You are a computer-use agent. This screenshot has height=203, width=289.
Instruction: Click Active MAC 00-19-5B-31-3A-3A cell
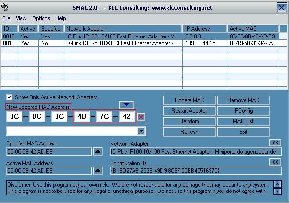(x=253, y=43)
